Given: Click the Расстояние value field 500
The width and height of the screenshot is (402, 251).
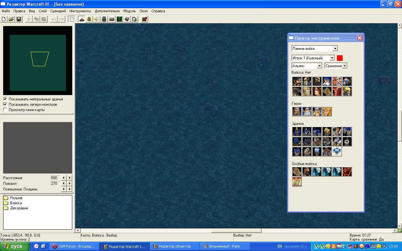Looking at the screenshot, I should 55,178.
